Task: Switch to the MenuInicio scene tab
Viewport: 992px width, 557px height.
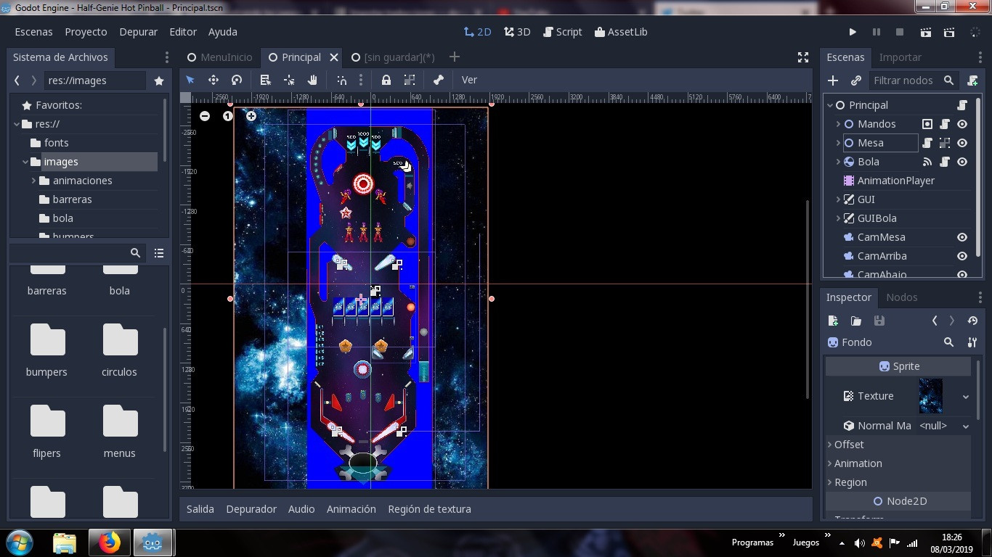Action: [x=220, y=57]
